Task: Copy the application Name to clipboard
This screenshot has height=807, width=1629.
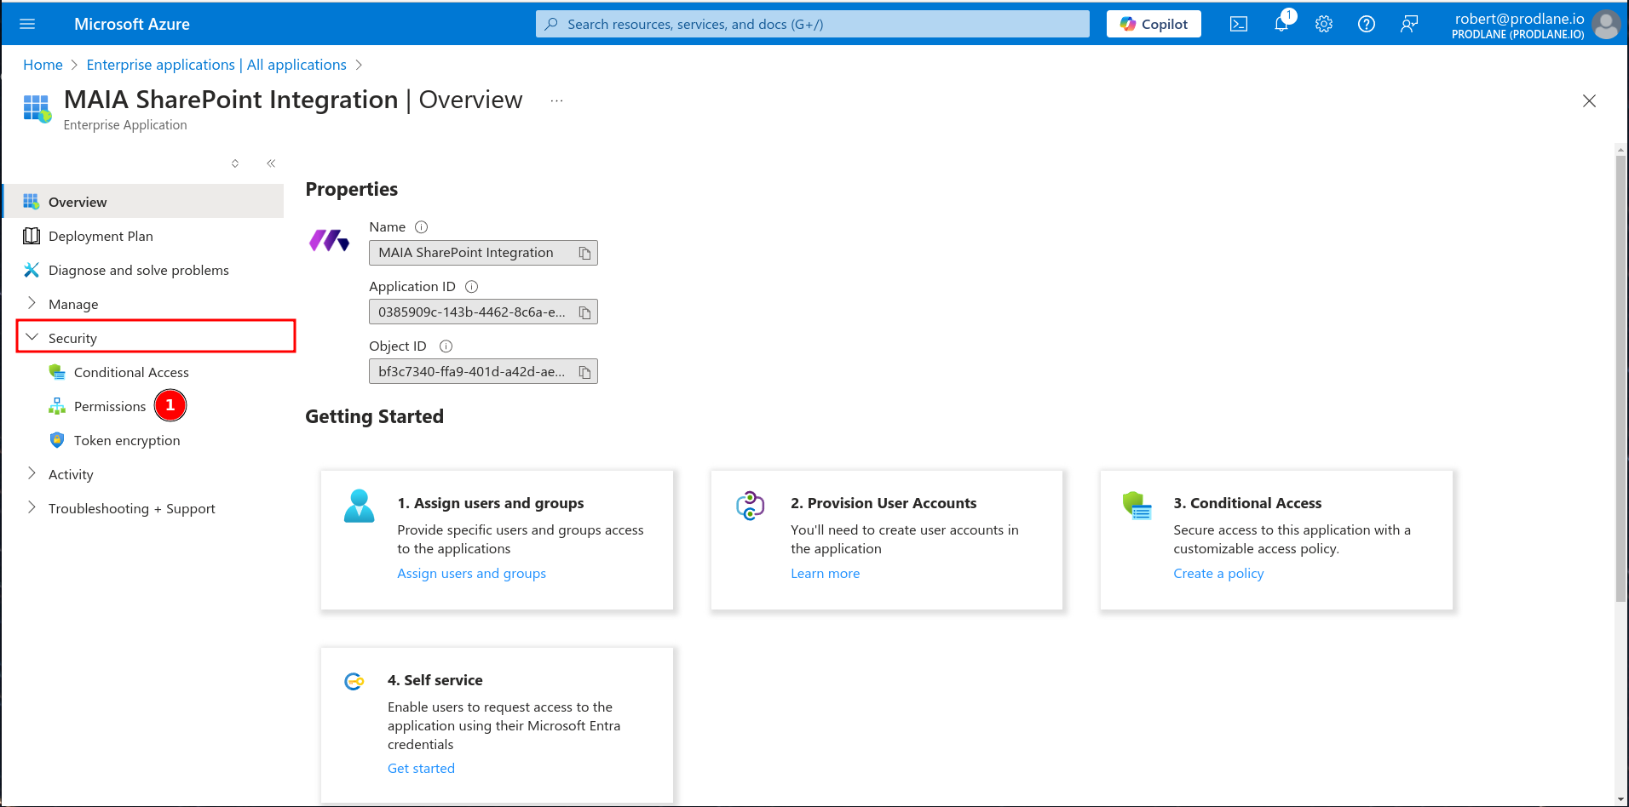Action: coord(584,253)
